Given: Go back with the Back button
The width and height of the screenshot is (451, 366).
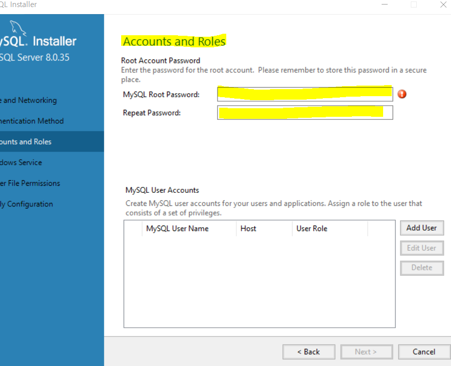Looking at the screenshot, I should tap(309, 351).
